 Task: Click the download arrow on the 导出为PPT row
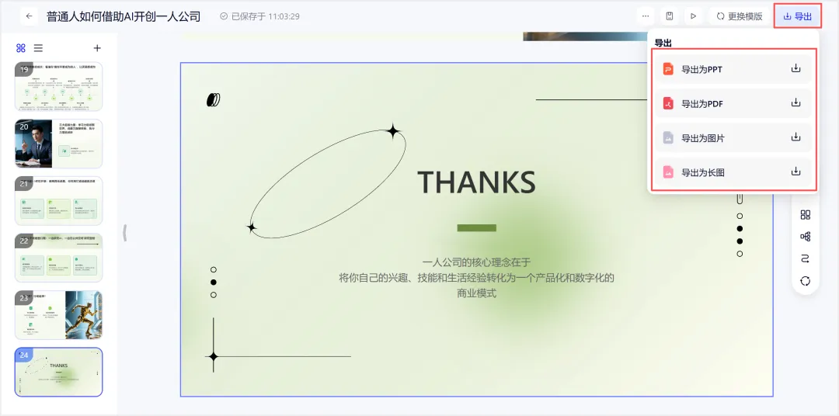[795, 68]
